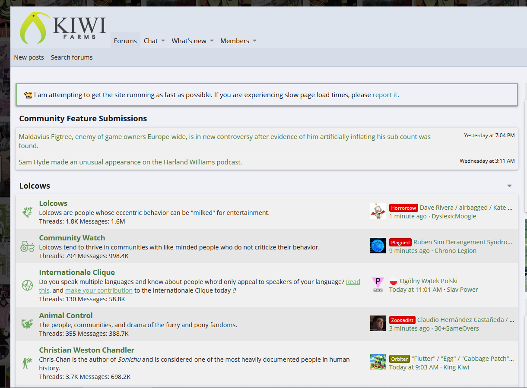Open 30+GameOvers user profile link
This screenshot has width=527, height=388.
tap(457, 328)
